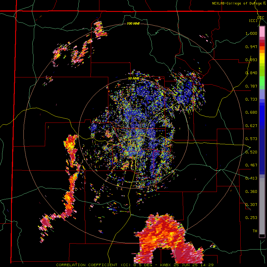Click the "0.680" legend value
Image resolution: width=267 pixels, height=267 pixels.
[x=251, y=112]
